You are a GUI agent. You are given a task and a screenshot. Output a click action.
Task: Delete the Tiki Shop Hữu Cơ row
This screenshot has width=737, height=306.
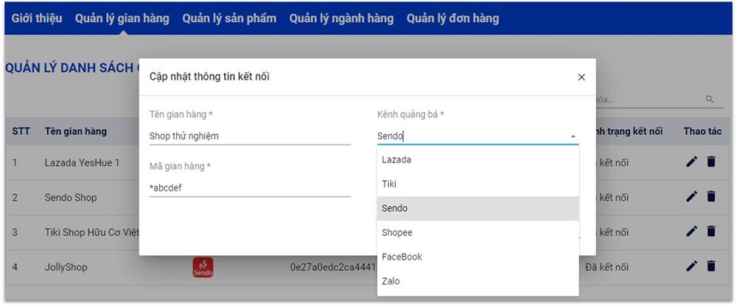pos(711,231)
